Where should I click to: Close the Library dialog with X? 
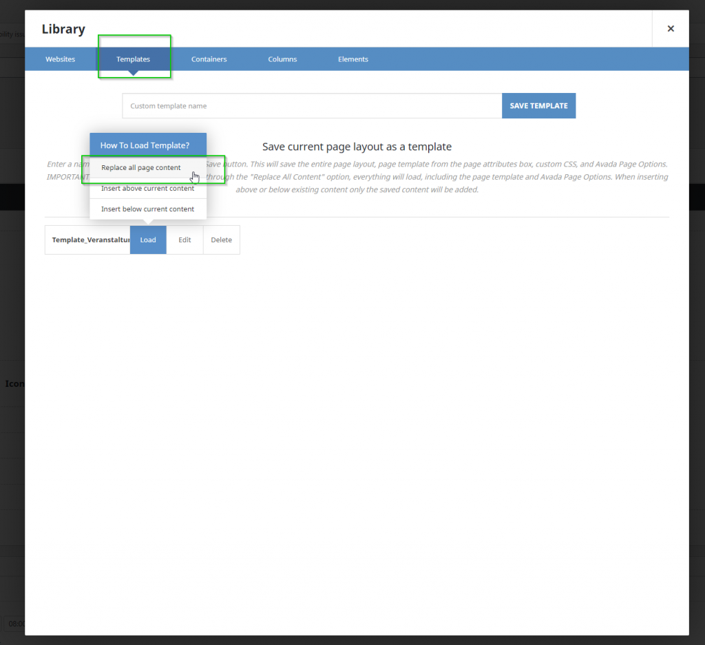[670, 29]
